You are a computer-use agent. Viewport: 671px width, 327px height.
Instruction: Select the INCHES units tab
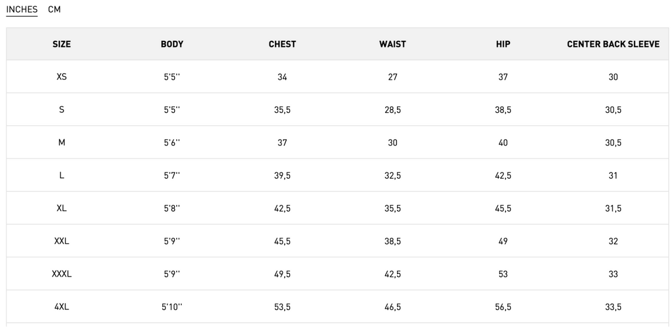[22, 10]
